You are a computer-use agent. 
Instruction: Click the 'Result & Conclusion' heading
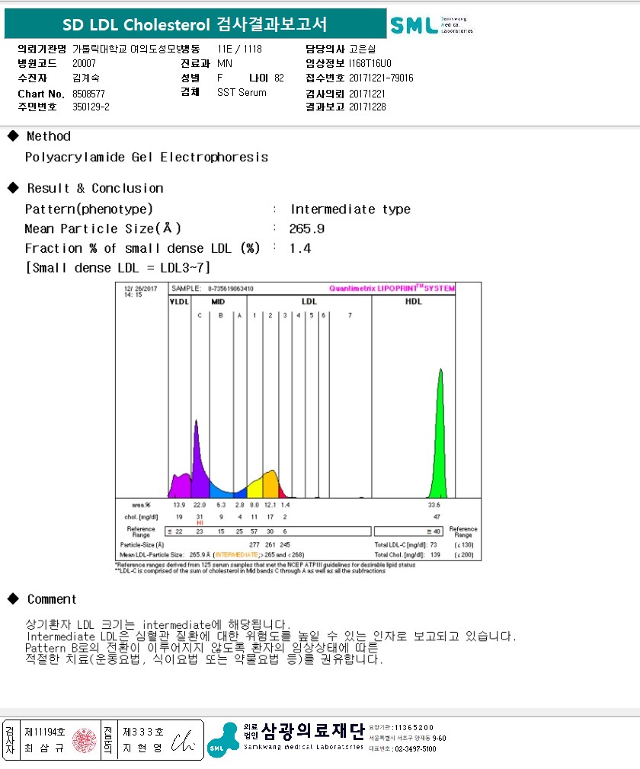pos(95,188)
